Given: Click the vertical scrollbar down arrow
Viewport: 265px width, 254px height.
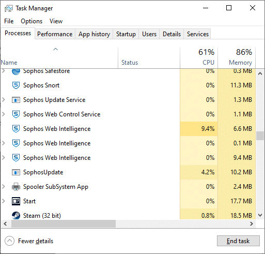Looking at the screenshot, I should coord(260,215).
